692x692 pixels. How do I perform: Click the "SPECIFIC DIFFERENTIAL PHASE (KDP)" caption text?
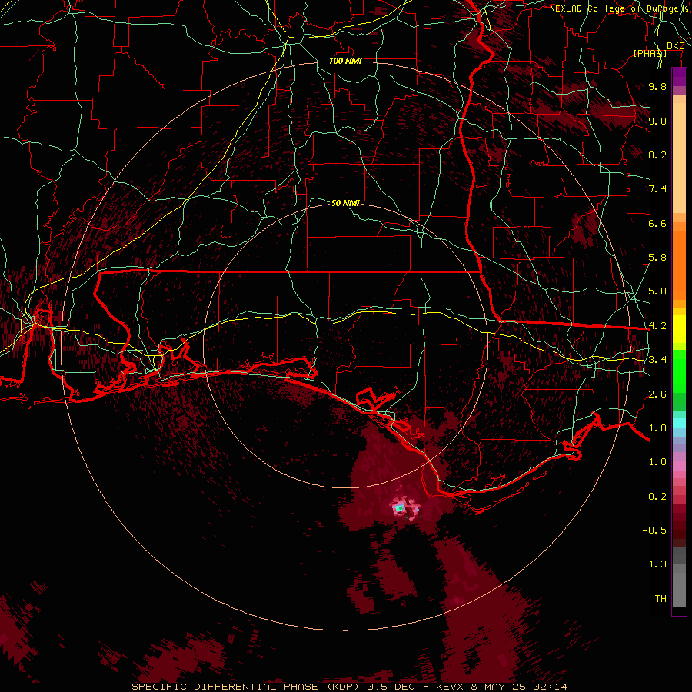245,687
